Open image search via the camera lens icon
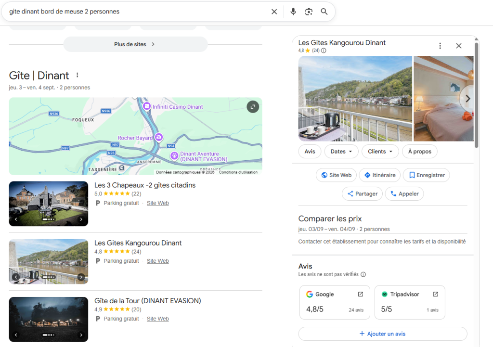Image resolution: width=493 pixels, height=347 pixels. point(309,12)
